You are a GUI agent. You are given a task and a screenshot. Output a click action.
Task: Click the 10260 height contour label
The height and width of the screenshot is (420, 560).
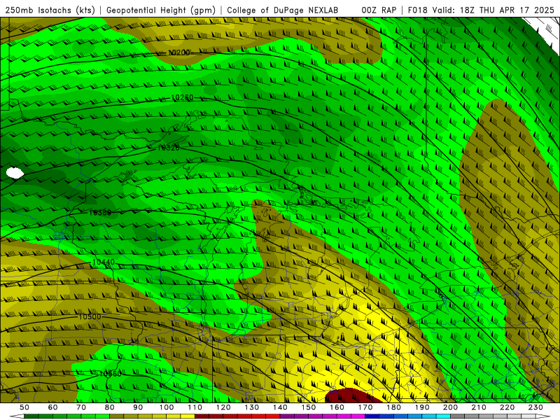click(x=183, y=97)
